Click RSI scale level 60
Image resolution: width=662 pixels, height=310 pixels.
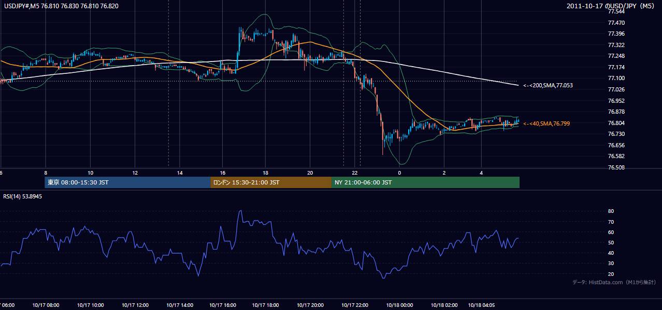[611, 232]
